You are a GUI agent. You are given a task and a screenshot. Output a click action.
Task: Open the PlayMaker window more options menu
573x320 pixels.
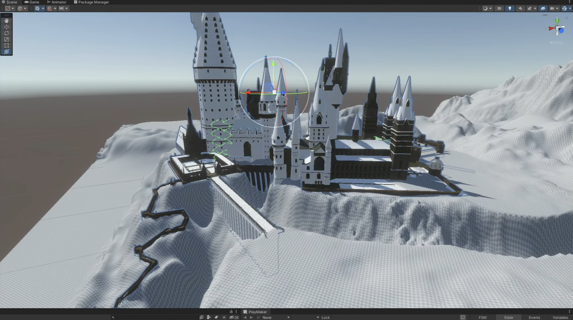pos(570,312)
